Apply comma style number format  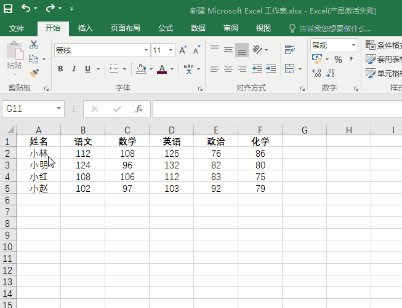pos(351,60)
